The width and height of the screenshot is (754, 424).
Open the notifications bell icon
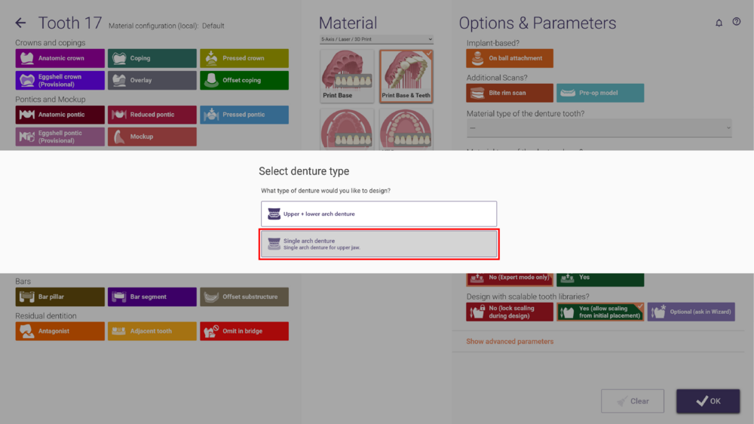coord(719,23)
